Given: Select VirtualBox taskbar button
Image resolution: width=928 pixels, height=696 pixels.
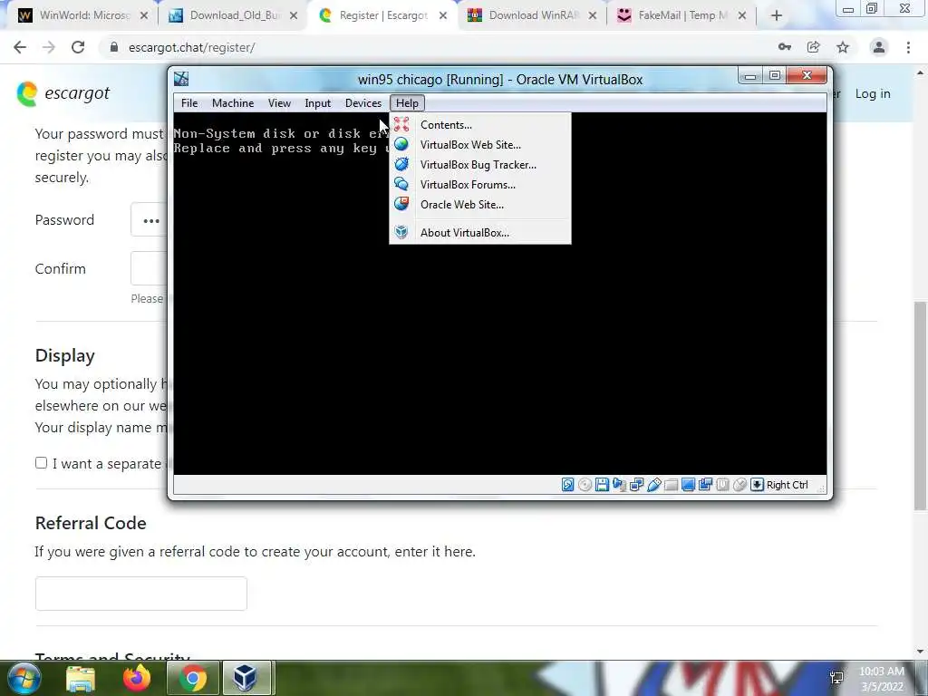Looking at the screenshot, I should pyautogui.click(x=245, y=678).
